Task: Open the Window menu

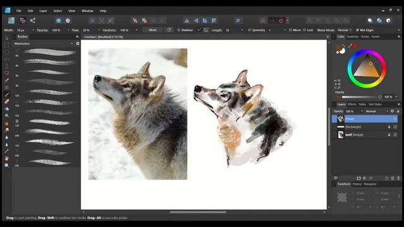Action: point(87,11)
